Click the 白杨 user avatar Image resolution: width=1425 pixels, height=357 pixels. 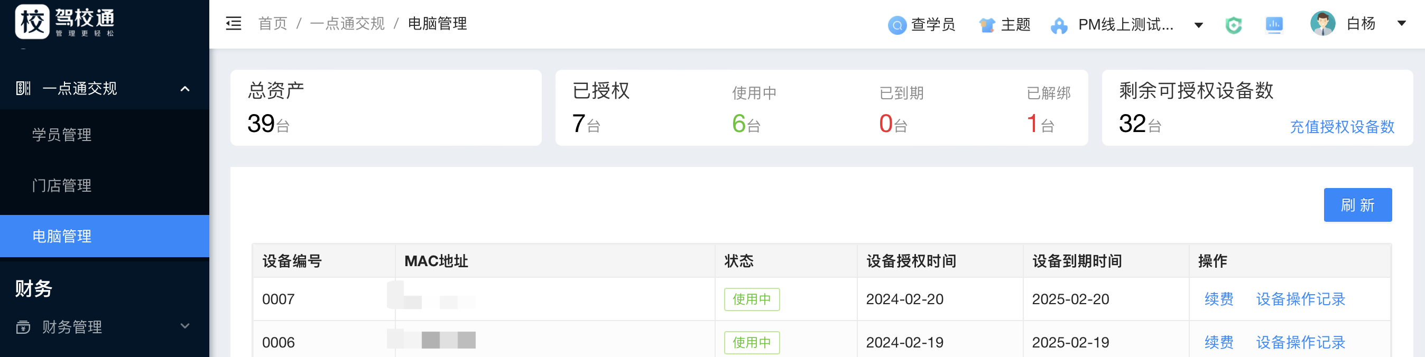(x=1322, y=24)
